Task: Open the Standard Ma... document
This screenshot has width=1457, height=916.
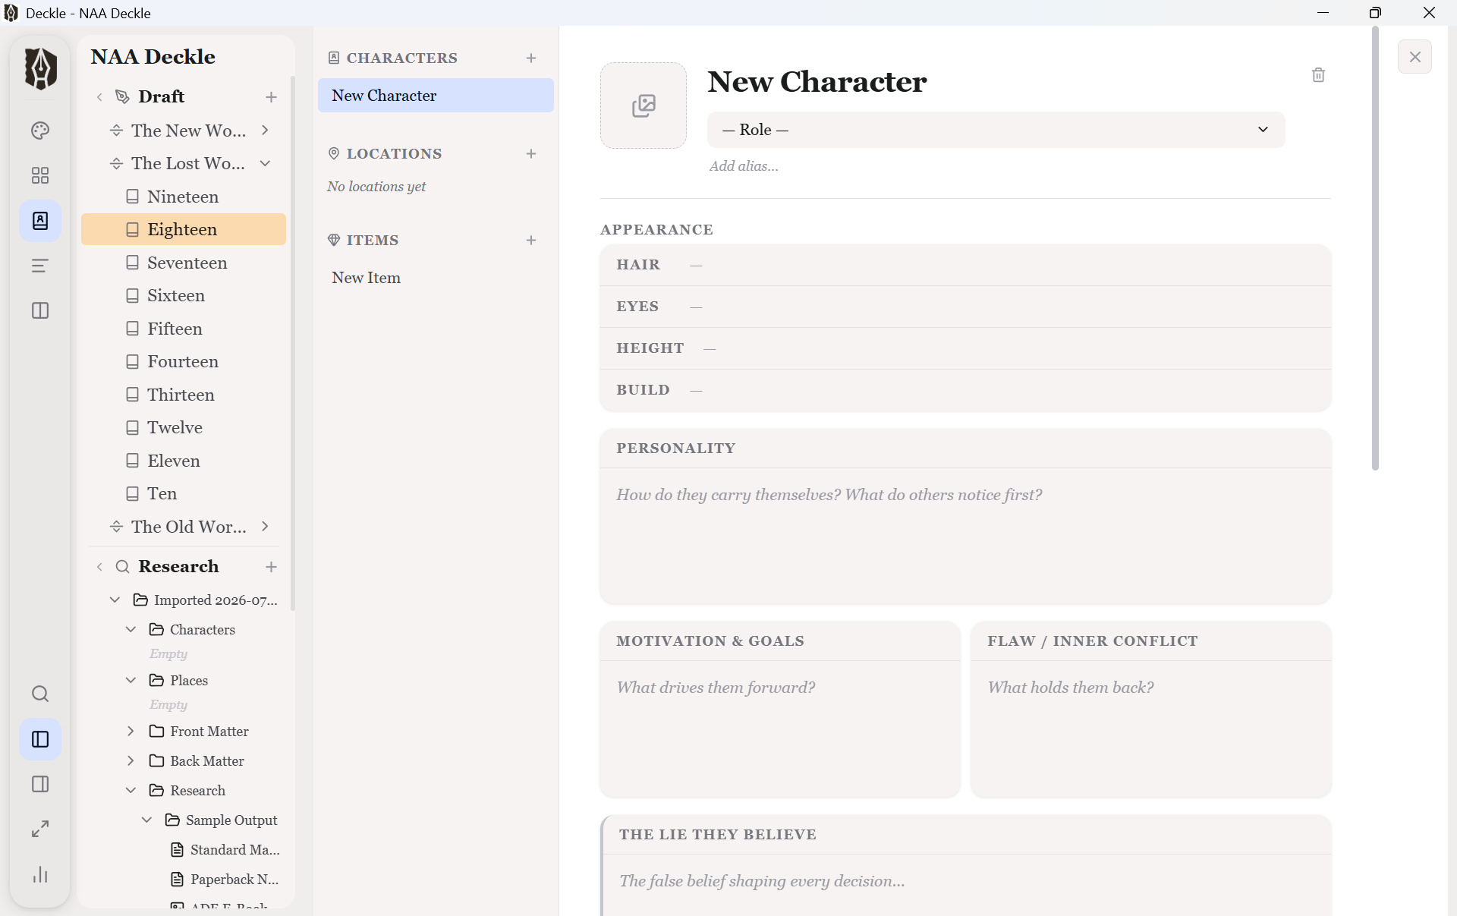Action: [x=225, y=849]
